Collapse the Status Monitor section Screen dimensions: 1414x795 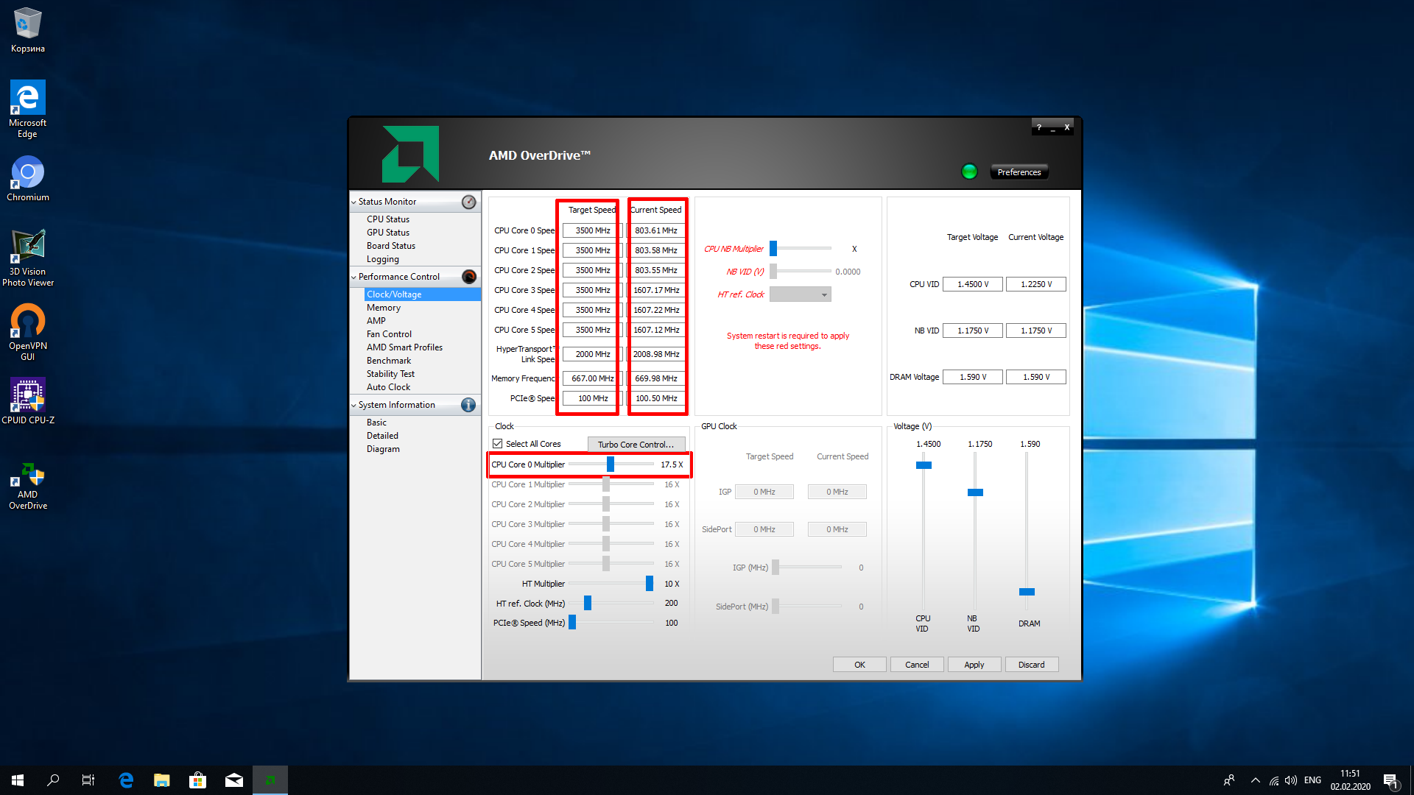[354, 202]
